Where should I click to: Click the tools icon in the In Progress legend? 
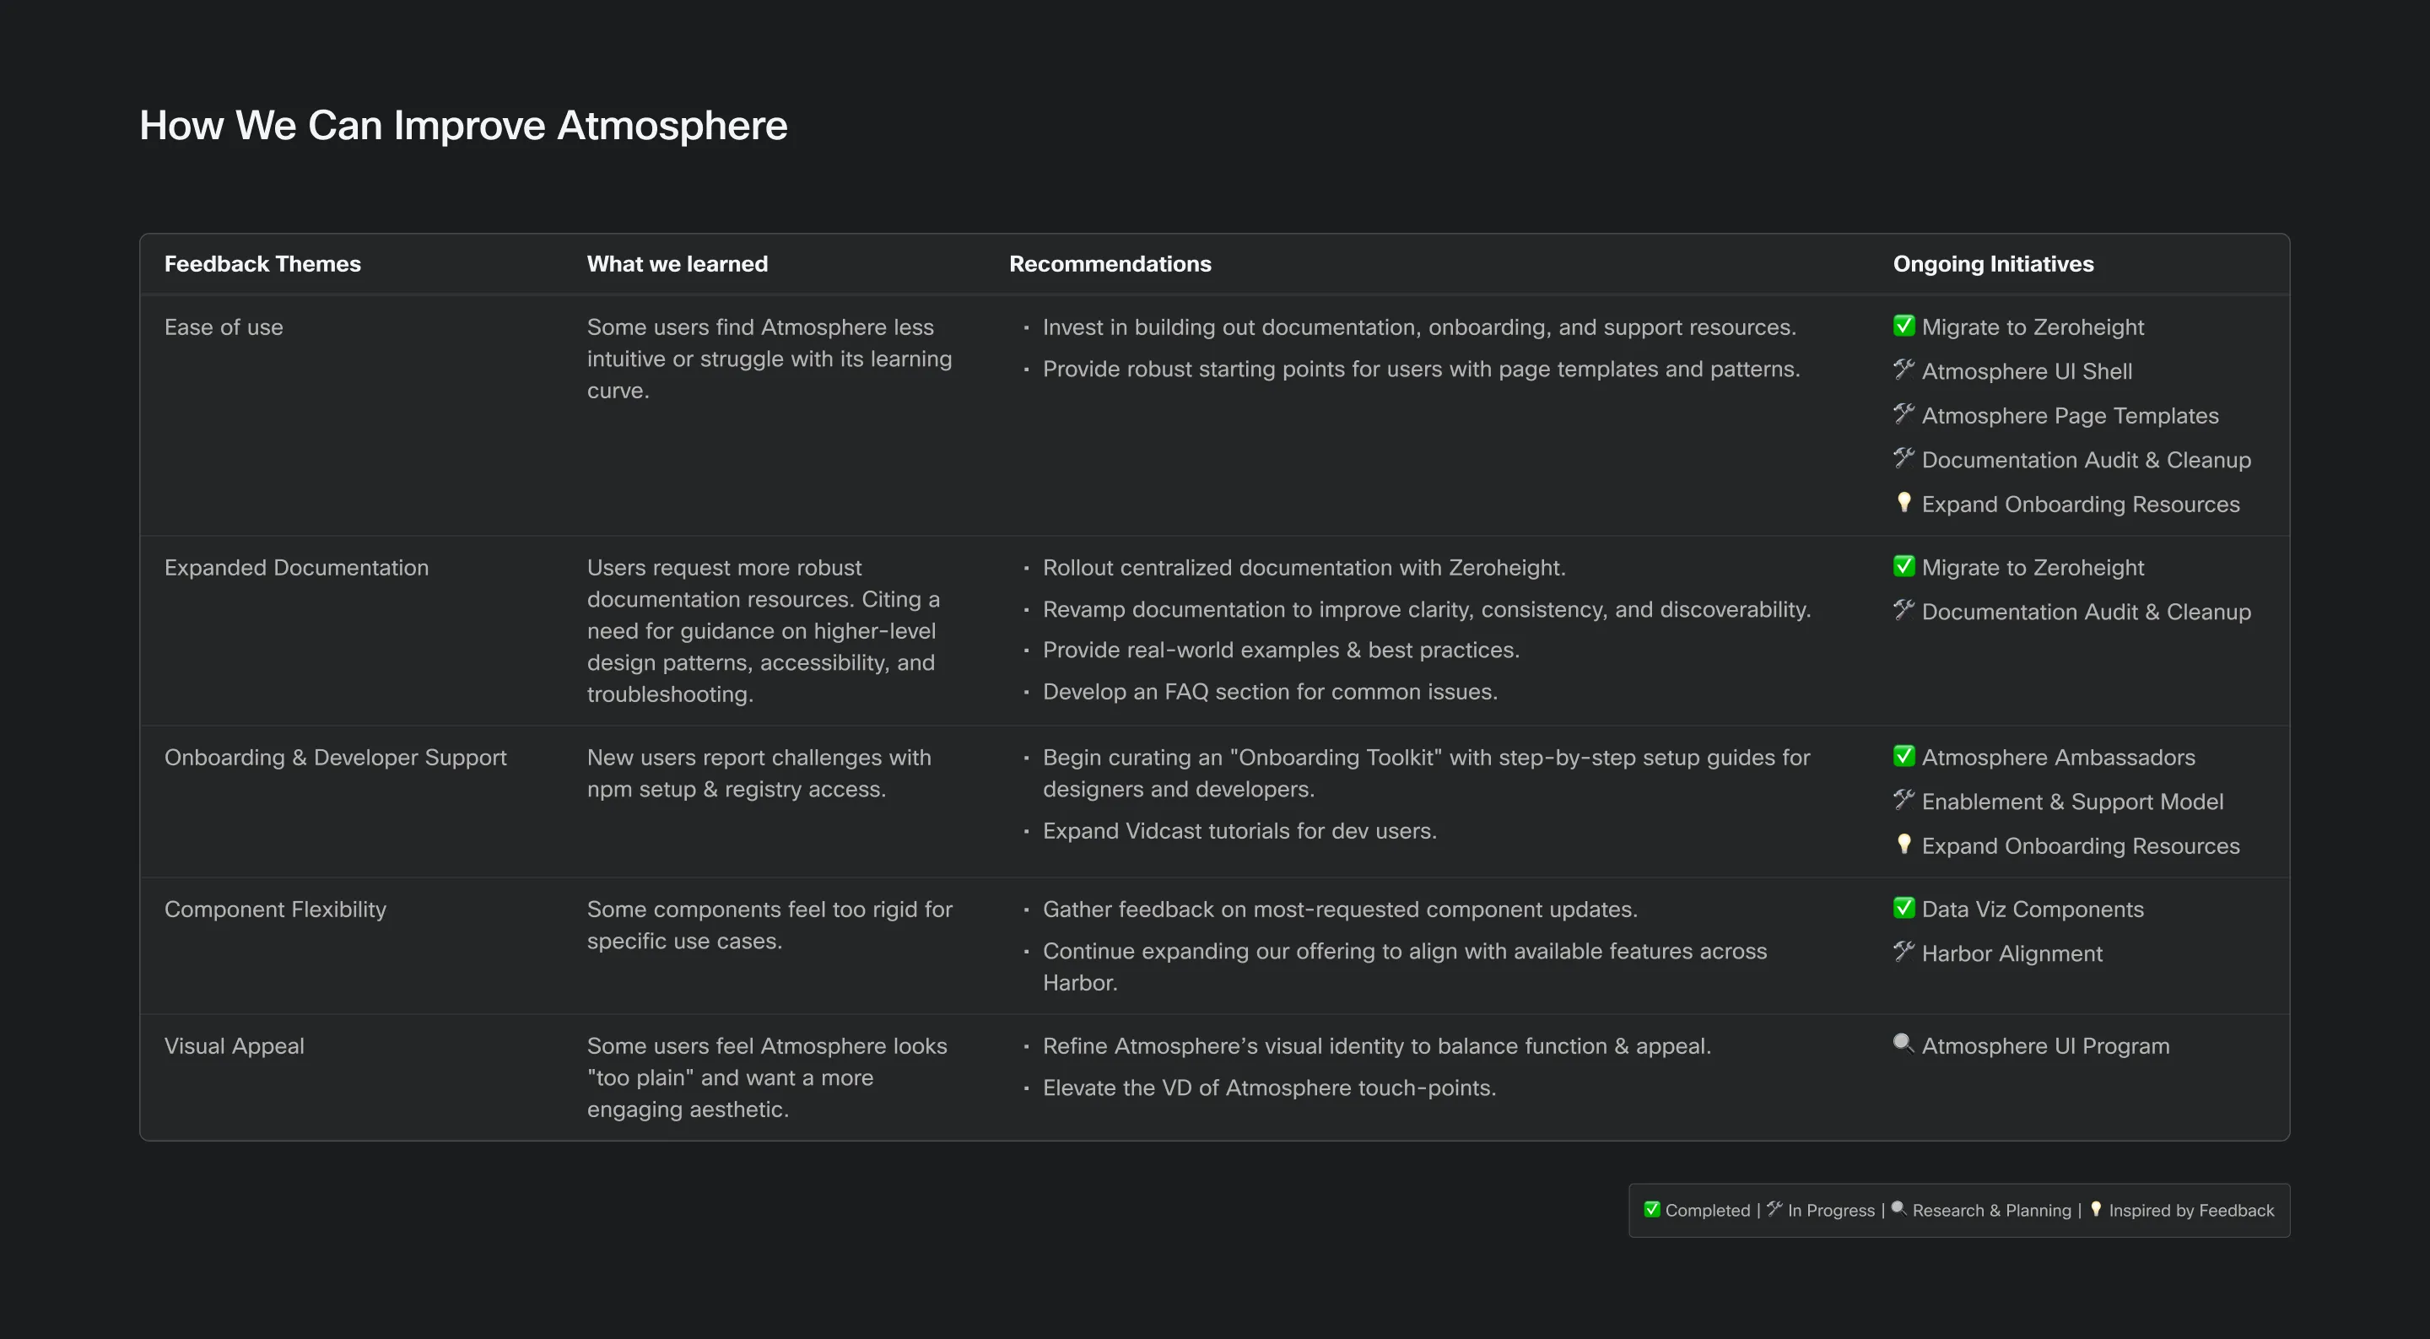tap(1774, 1209)
